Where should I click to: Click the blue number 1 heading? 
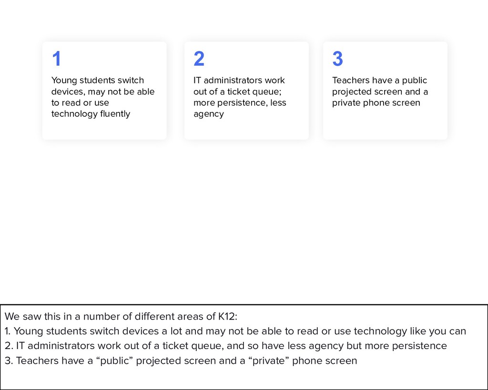point(56,59)
